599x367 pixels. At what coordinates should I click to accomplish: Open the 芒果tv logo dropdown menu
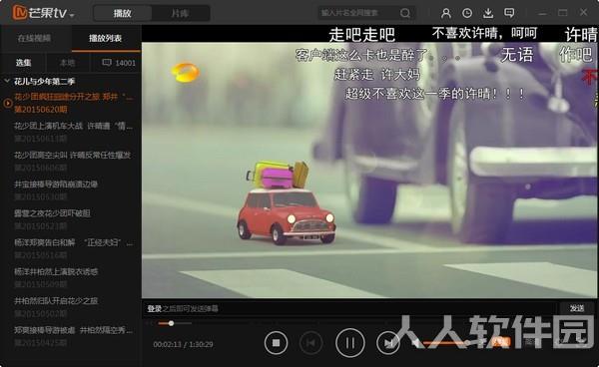(43, 13)
